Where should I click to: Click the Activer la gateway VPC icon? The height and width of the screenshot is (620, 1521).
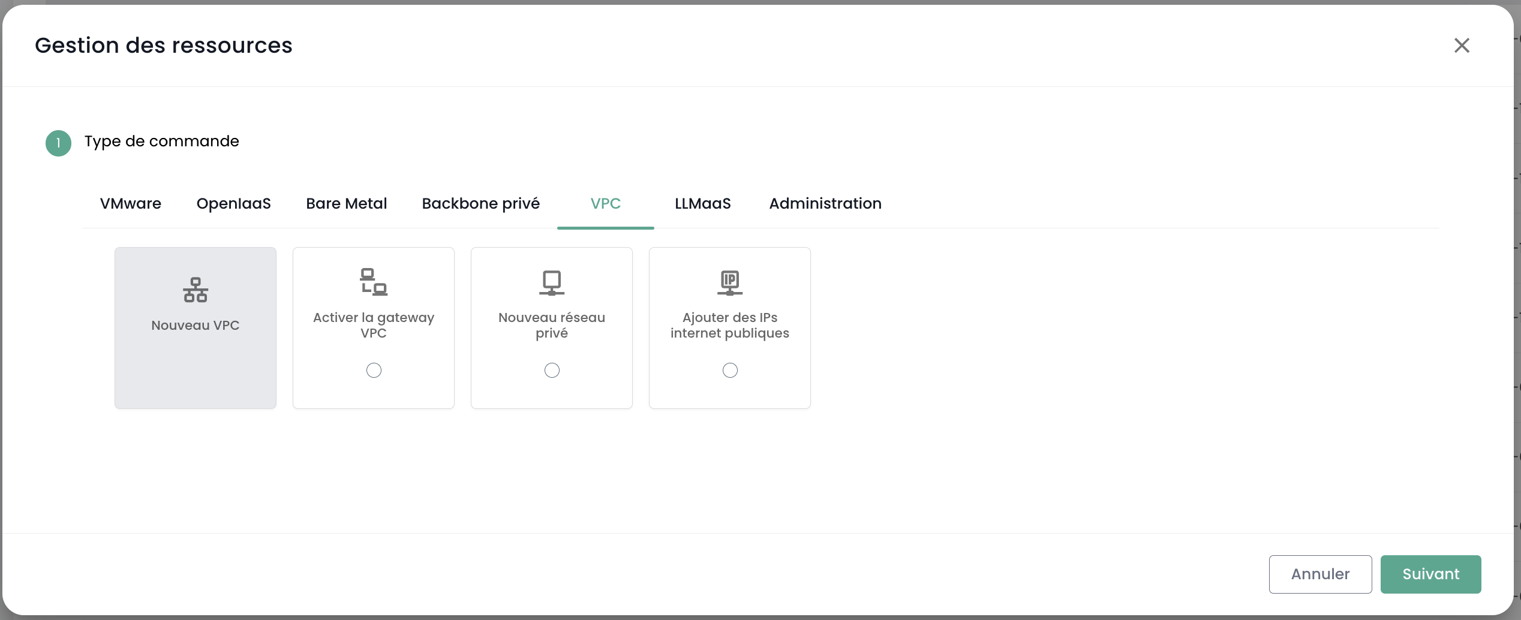[x=373, y=282]
